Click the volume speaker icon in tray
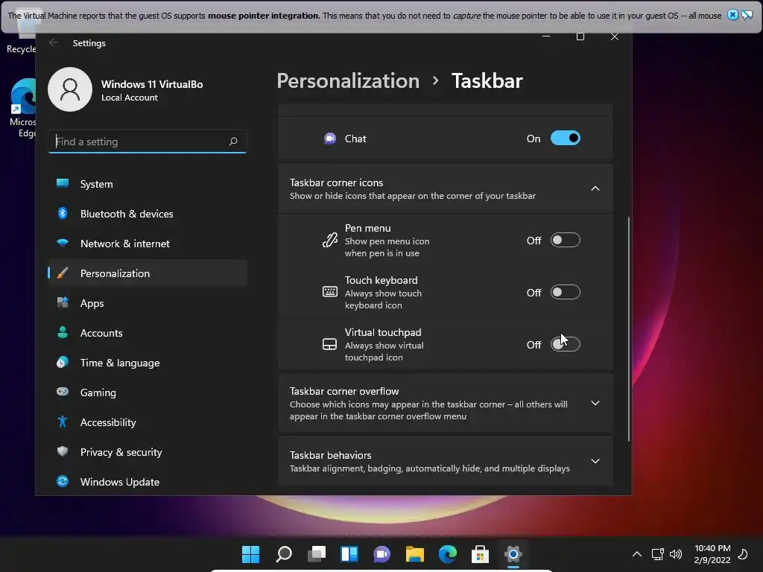Viewport: 763px width, 572px height. point(676,554)
